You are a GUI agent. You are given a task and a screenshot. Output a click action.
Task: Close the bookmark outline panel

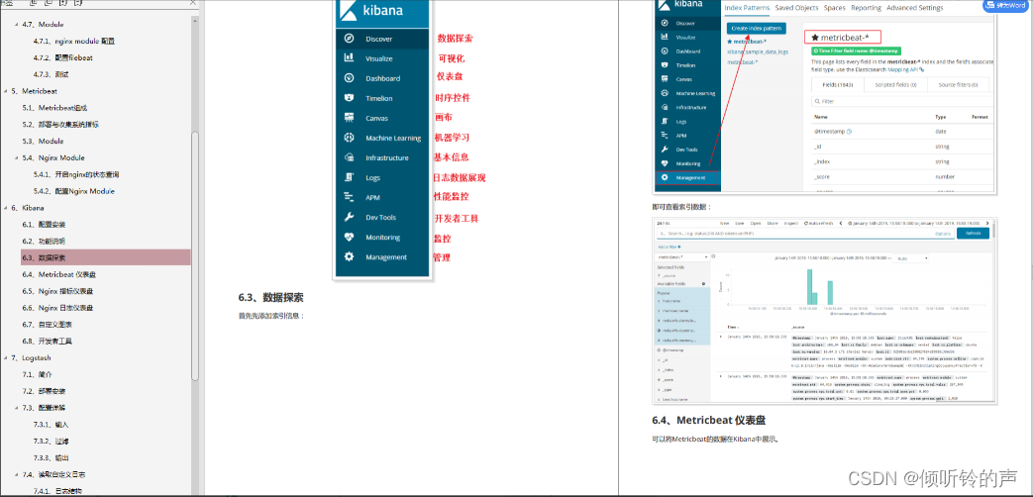(x=192, y=3)
